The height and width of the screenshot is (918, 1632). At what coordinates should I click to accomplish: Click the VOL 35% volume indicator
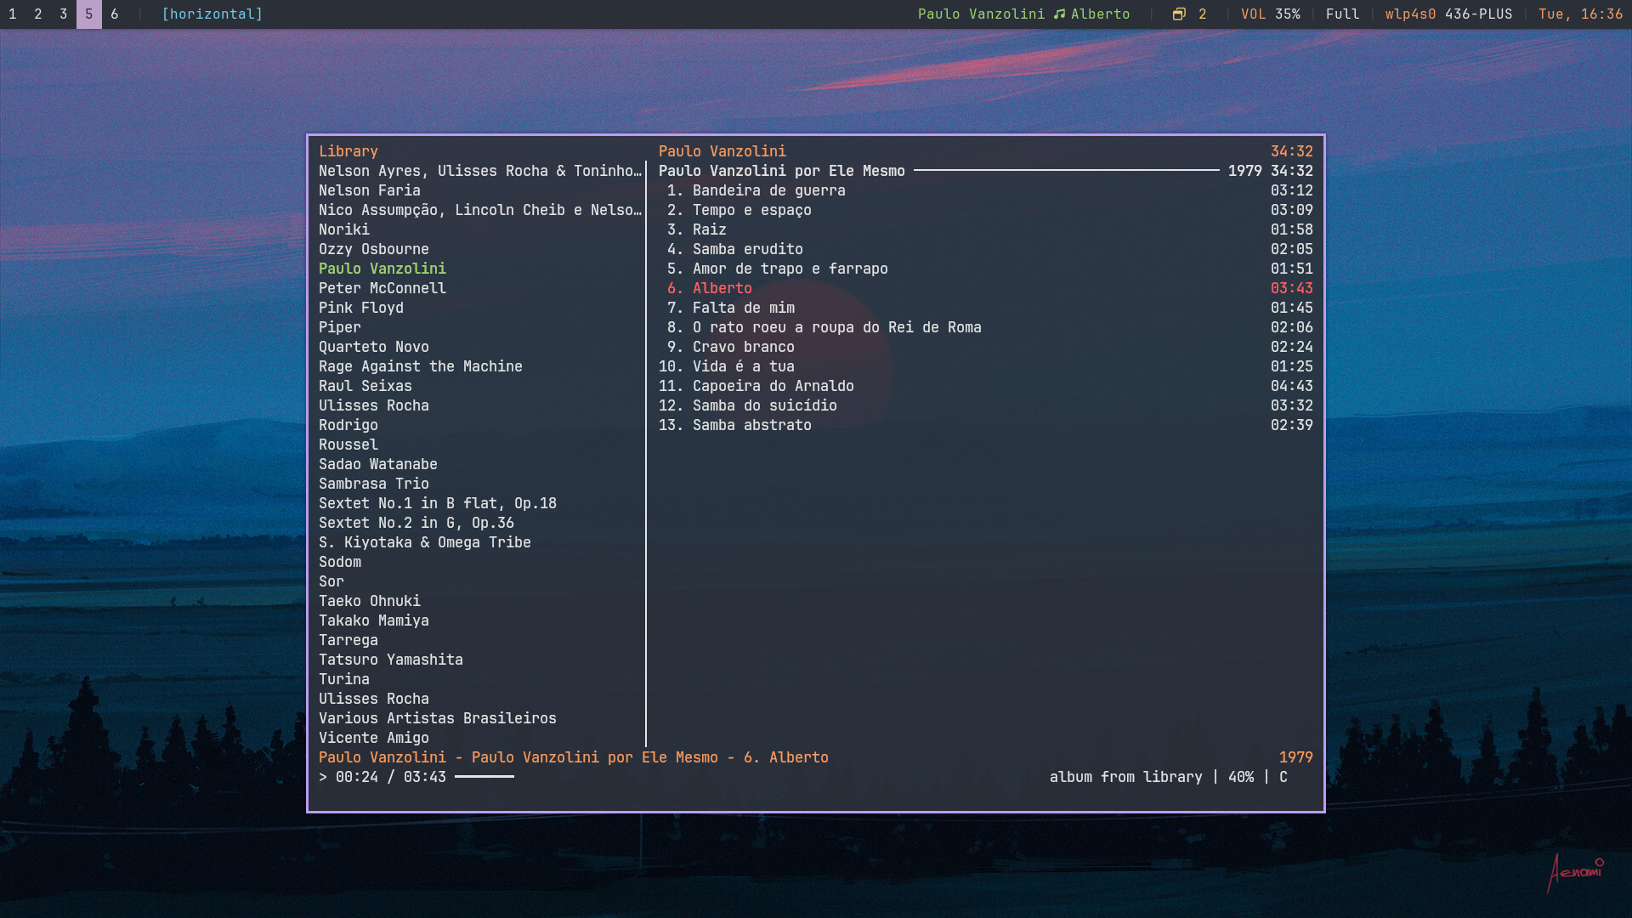pyautogui.click(x=1271, y=14)
